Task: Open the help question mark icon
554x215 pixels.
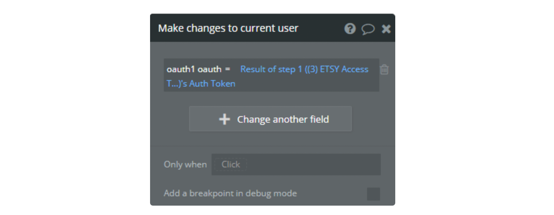Action: pyautogui.click(x=350, y=28)
